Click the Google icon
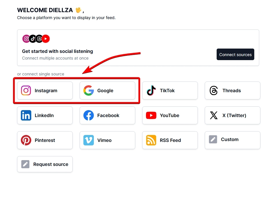The height and width of the screenshot is (198, 276). coord(88,90)
